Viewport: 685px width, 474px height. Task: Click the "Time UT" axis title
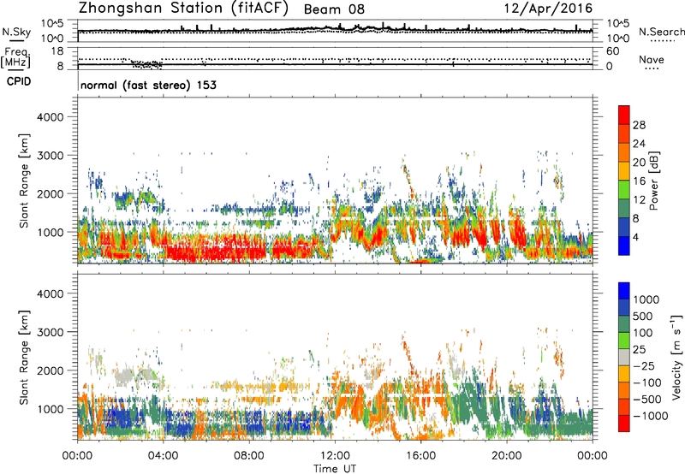click(335, 469)
